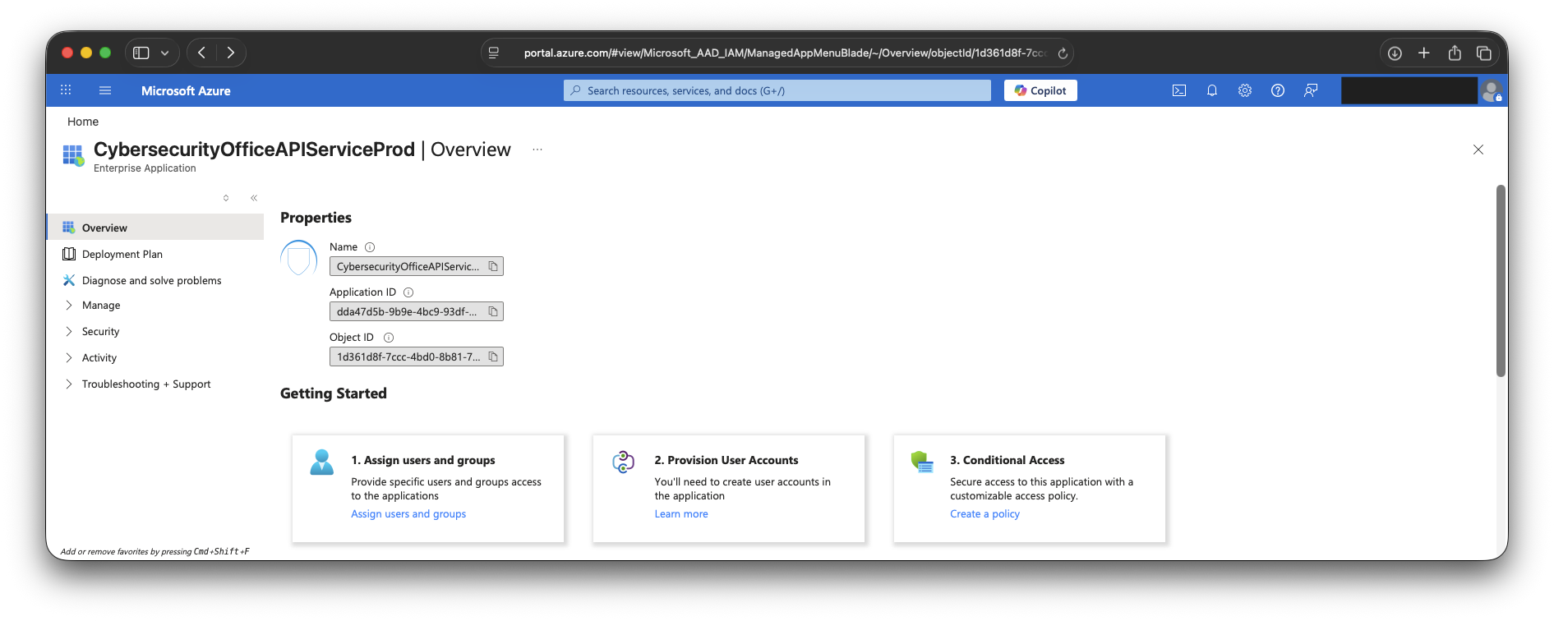Open the Azure portal hamburger menu
The height and width of the screenshot is (621, 1554).
(x=105, y=90)
